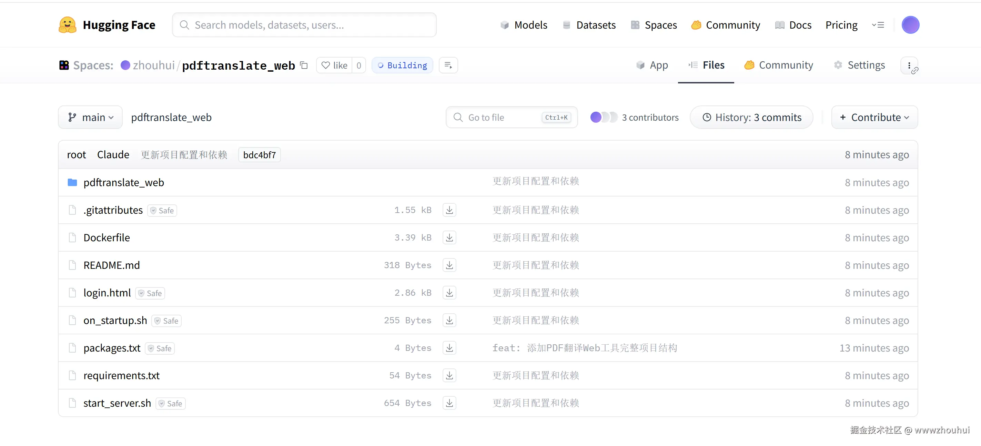Open Community in the top navigation
Screen dimensions: 981x446
[726, 25]
